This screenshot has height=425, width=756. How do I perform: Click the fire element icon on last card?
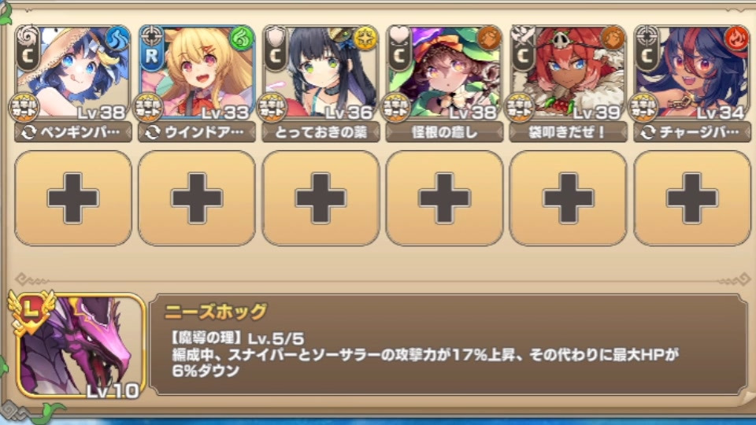737,39
